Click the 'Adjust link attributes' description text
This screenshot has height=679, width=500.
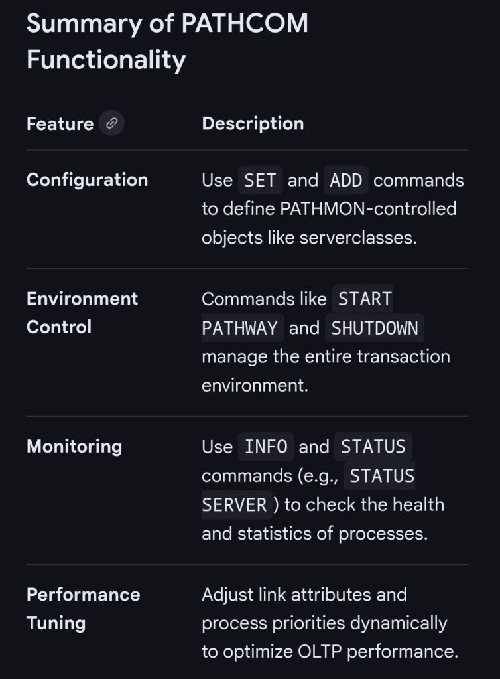tap(304, 594)
